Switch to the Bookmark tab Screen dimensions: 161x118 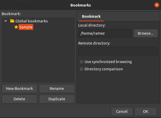click(x=91, y=16)
